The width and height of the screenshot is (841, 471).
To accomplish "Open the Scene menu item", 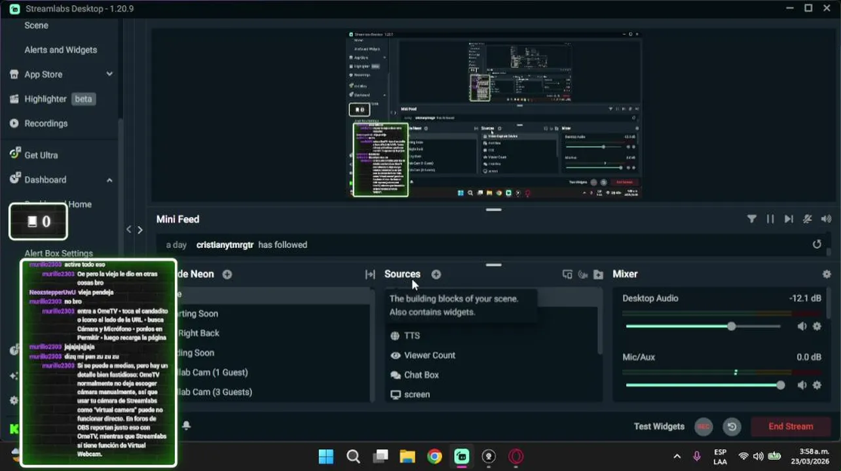I will [36, 25].
